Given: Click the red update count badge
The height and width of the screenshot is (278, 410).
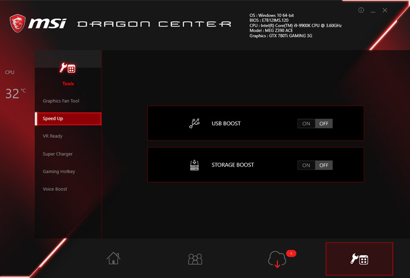Looking at the screenshot, I should 291,253.
